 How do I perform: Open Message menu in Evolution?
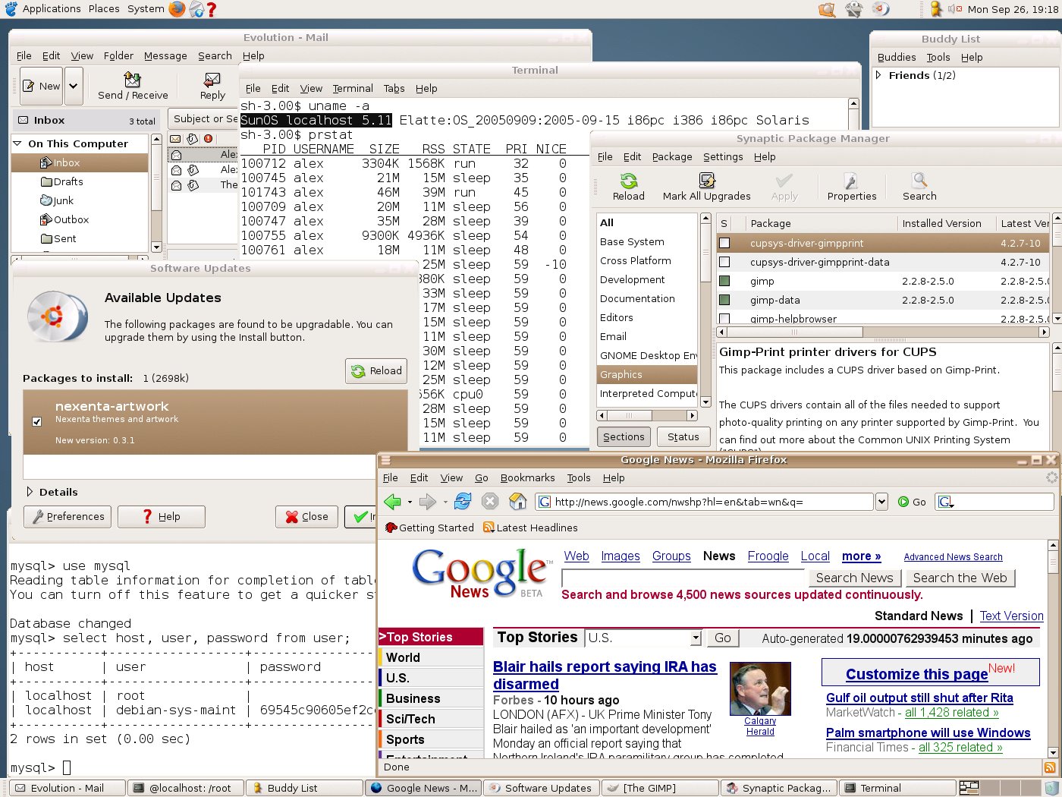coord(165,55)
